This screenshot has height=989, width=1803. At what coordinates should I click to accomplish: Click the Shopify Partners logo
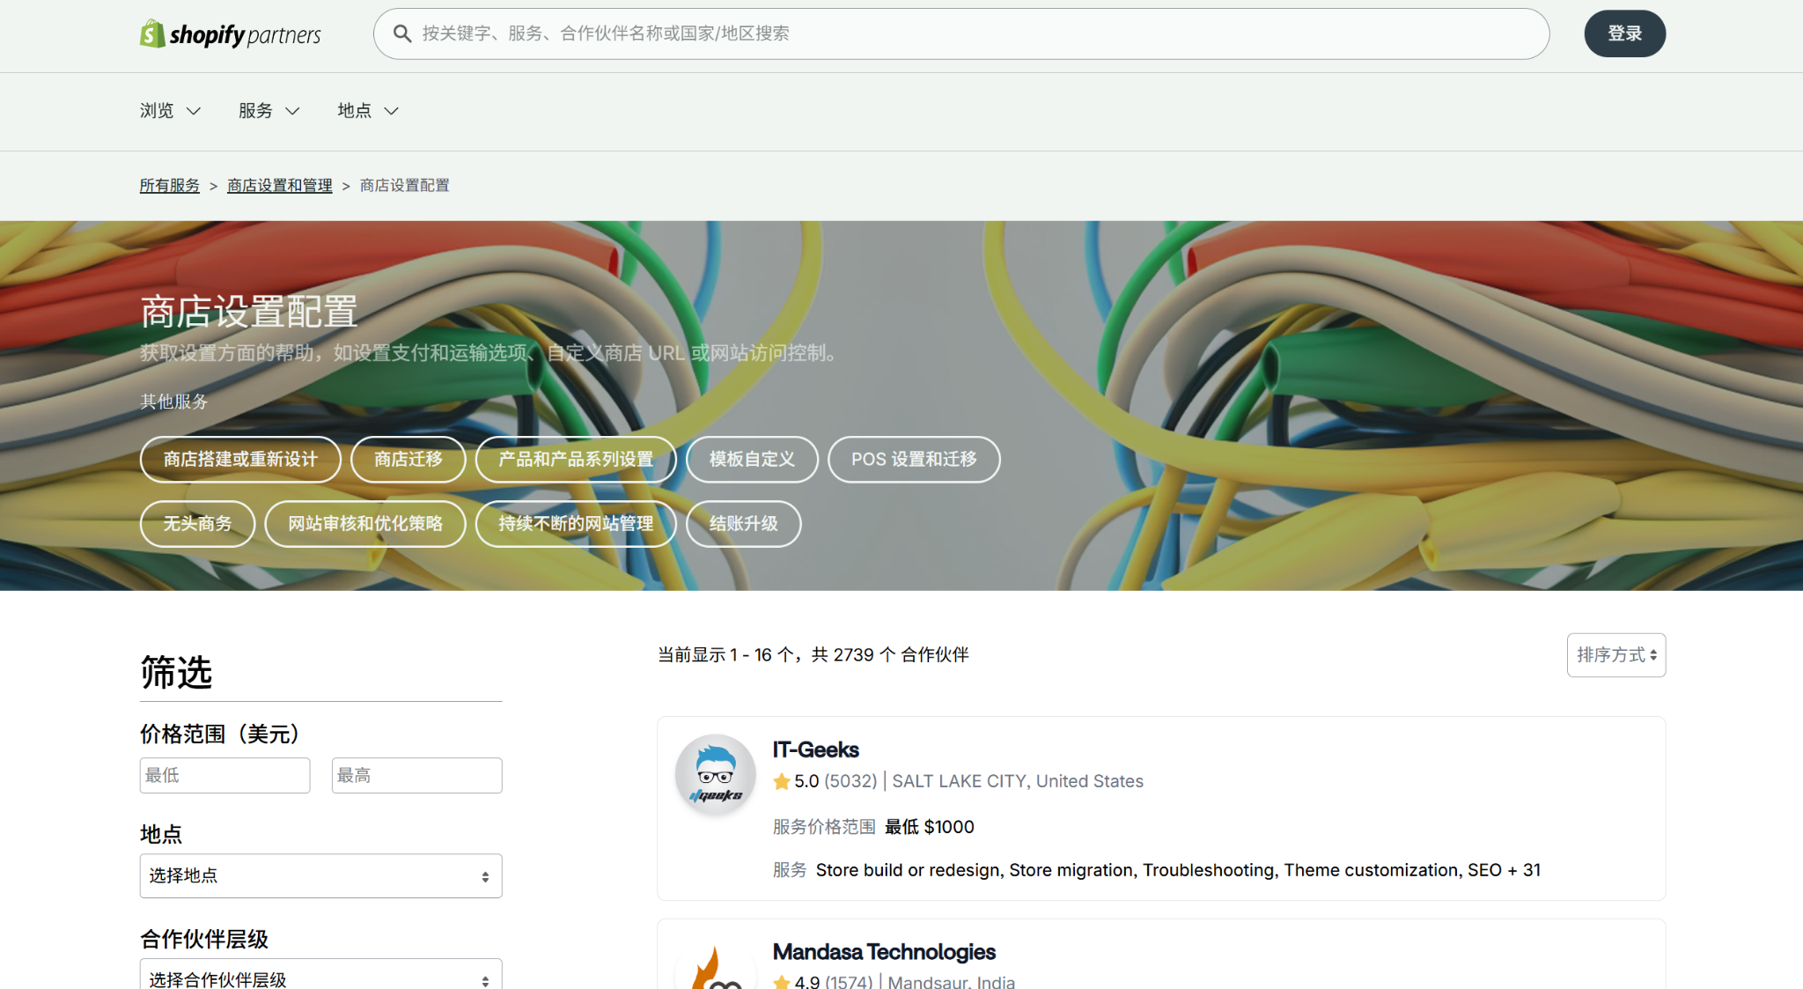click(231, 34)
